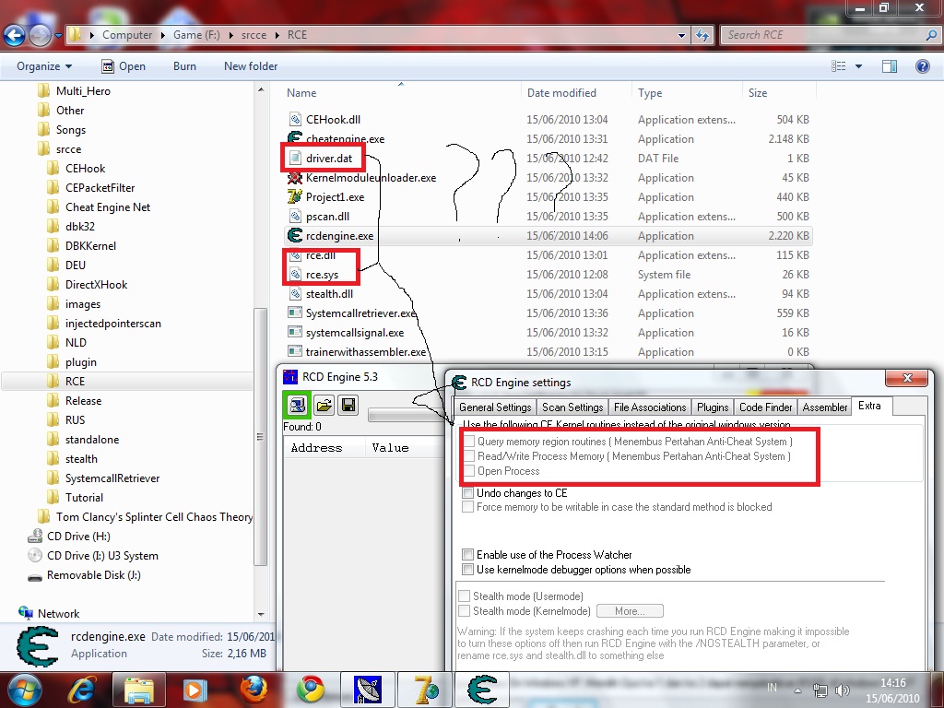Click the Google Chrome taskbar icon
944x708 pixels.
310,689
